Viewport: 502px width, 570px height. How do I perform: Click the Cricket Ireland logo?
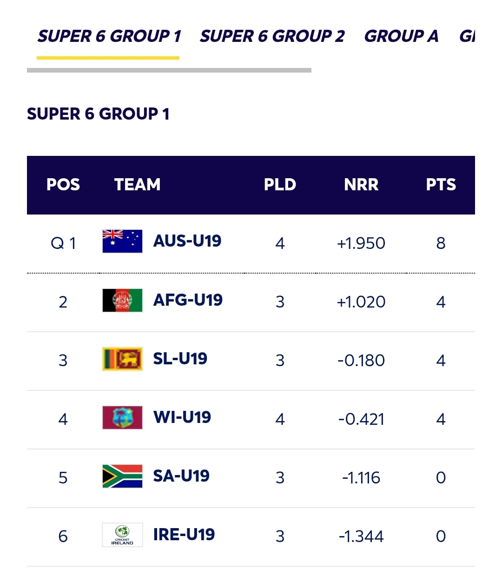(x=122, y=535)
